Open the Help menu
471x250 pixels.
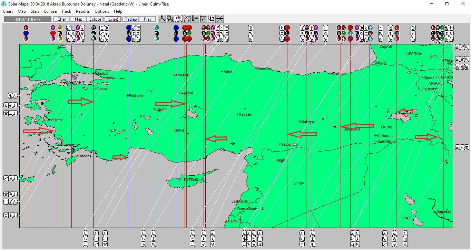[x=118, y=11]
